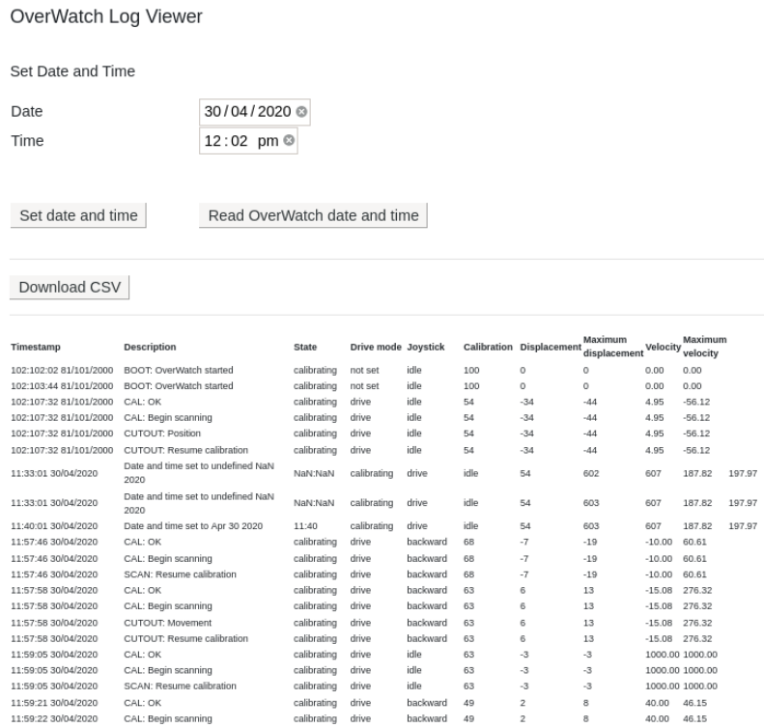Clear the Time field with its X icon

coord(289,140)
